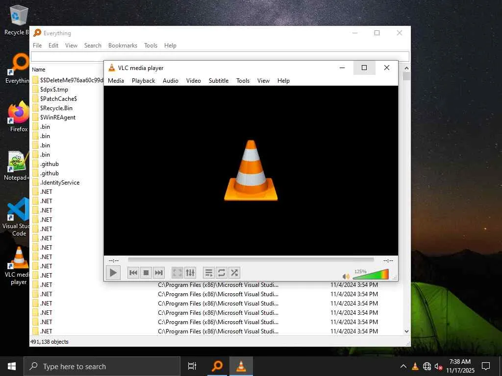This screenshot has height=376, width=502.
Task: Toggle the VLC playlist button
Action: 209,273
